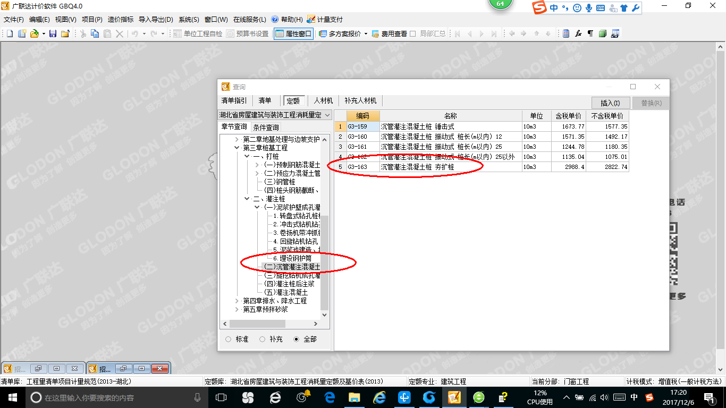Open File Explorer from the taskbar
726x408 pixels.
[354, 397]
